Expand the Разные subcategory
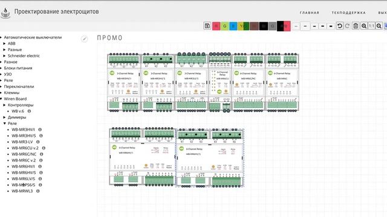 pyautogui.click(x=4, y=49)
